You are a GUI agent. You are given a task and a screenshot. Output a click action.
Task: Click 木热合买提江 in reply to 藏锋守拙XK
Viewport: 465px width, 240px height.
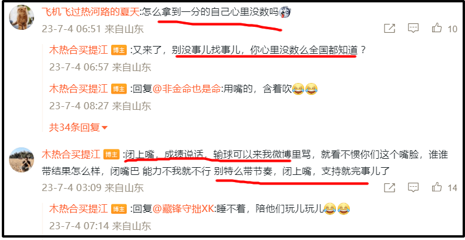coord(78,209)
